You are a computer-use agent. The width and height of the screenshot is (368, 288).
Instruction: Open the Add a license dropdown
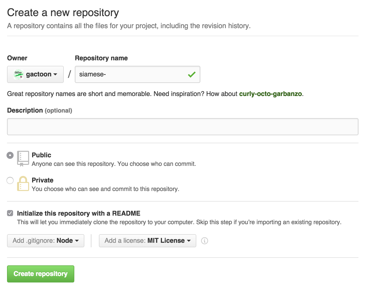tap(148, 241)
